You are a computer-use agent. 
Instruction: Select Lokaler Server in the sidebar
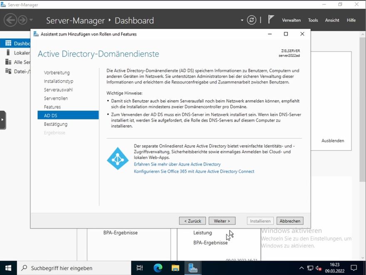point(15,53)
